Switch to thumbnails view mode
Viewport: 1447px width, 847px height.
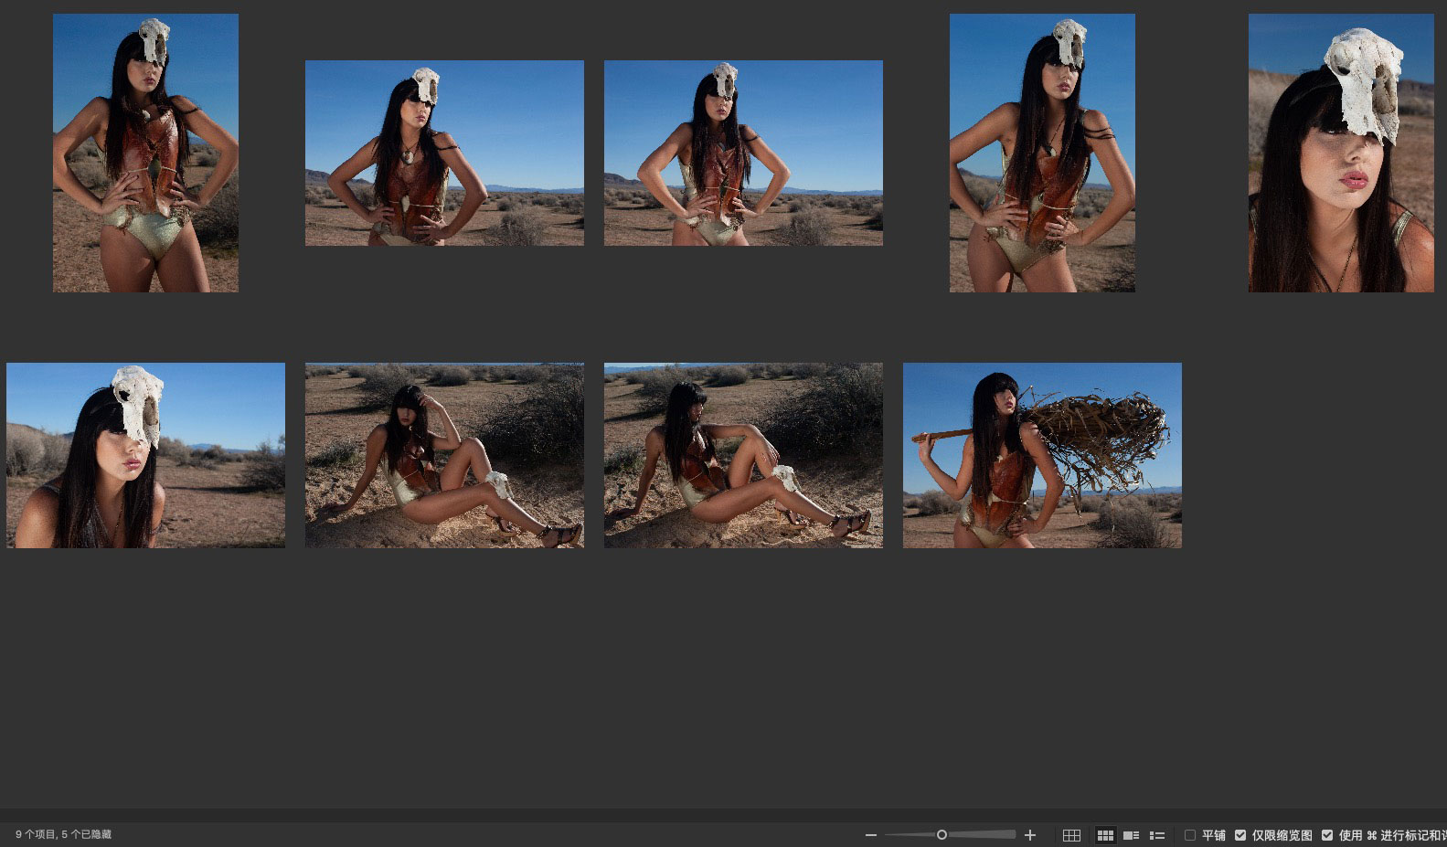pos(1105,835)
